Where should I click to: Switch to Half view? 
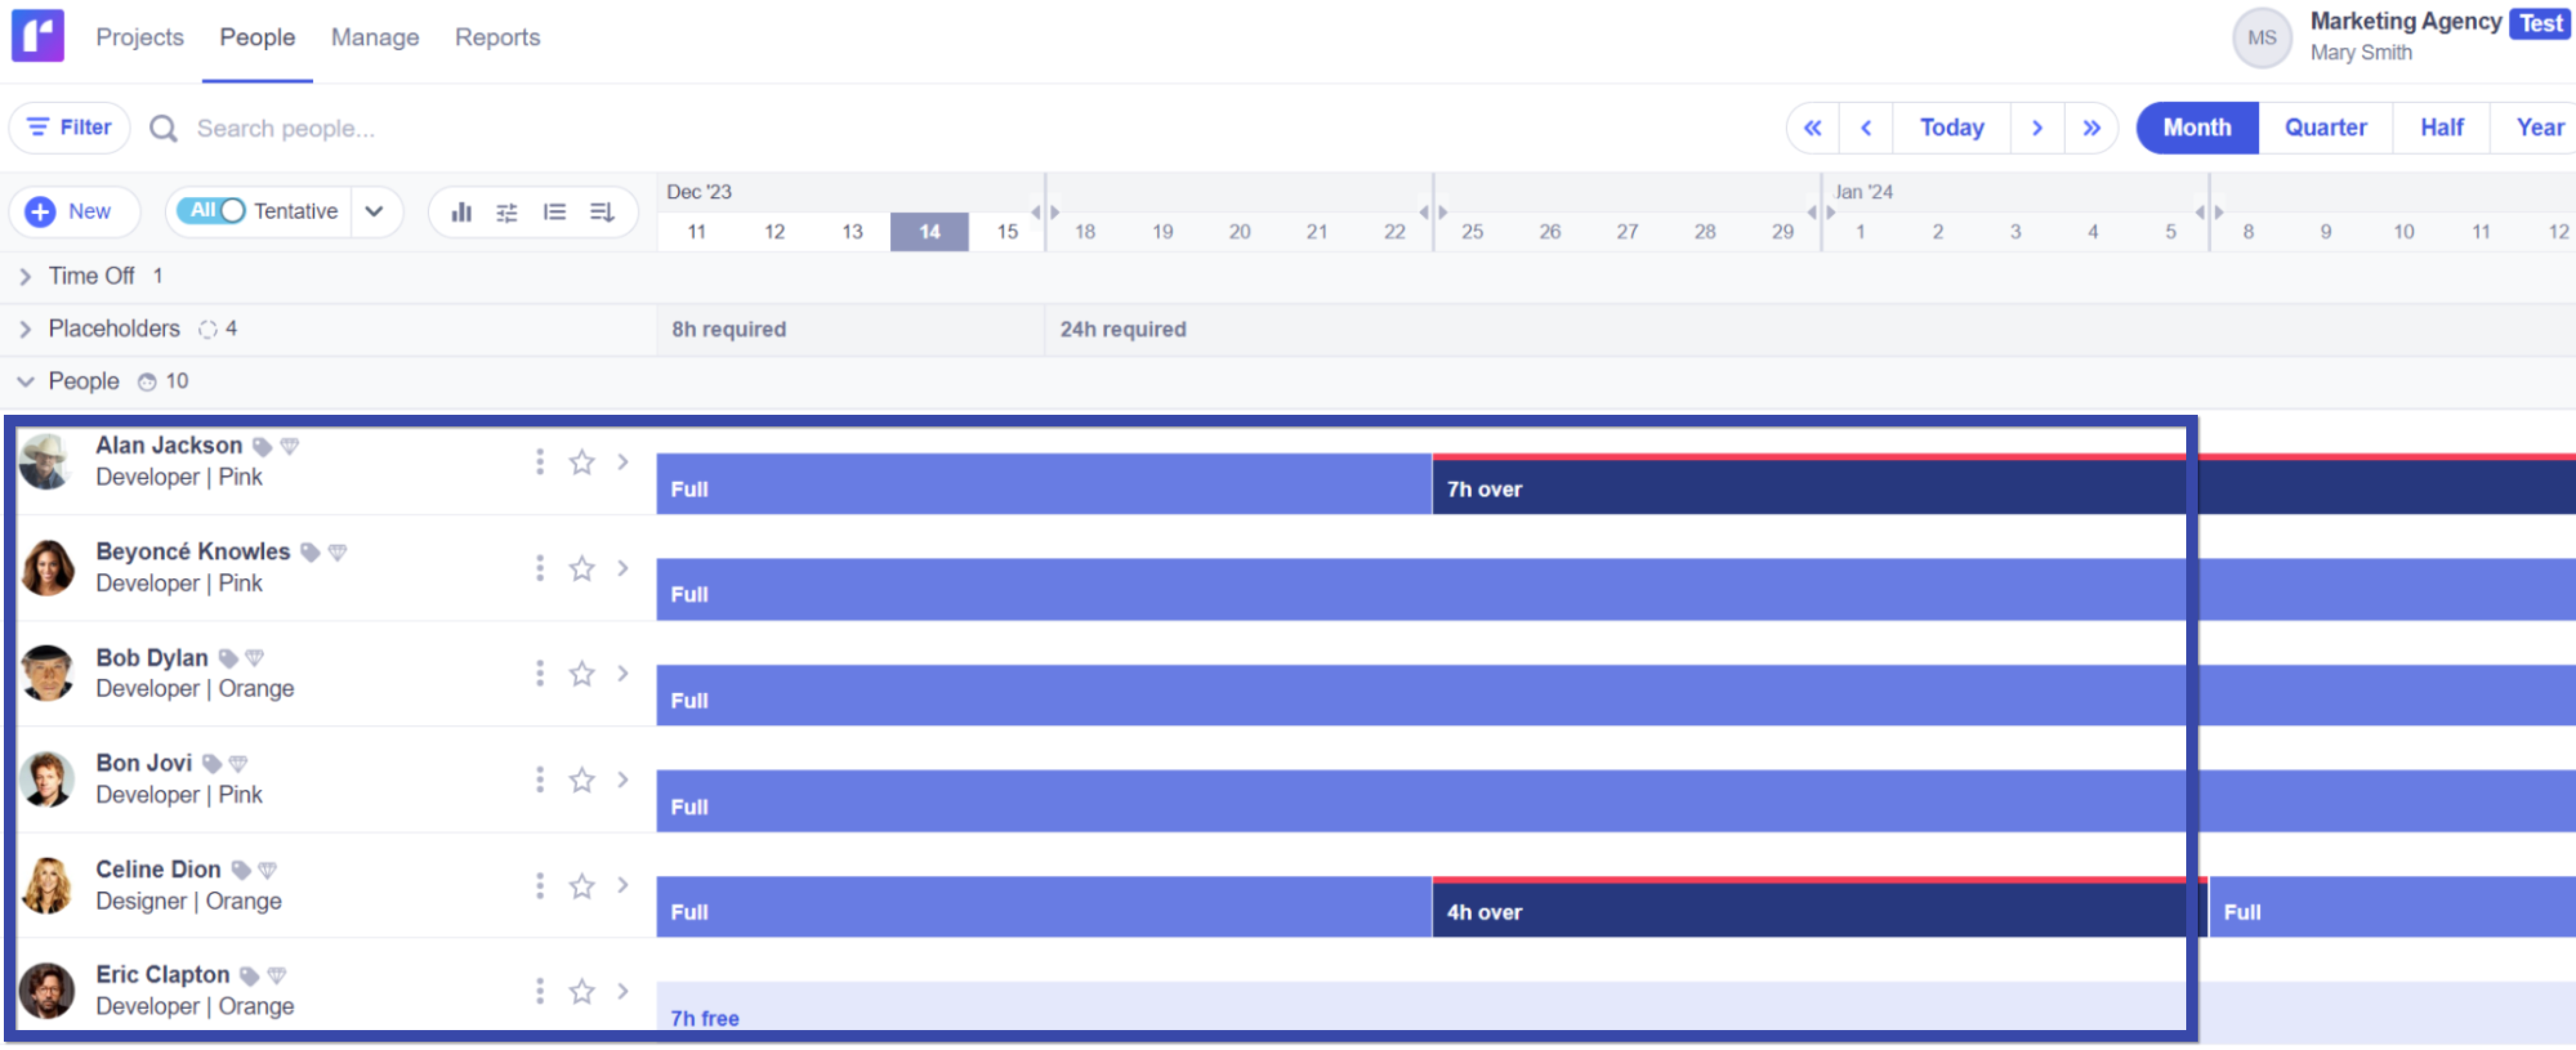[x=2441, y=128]
